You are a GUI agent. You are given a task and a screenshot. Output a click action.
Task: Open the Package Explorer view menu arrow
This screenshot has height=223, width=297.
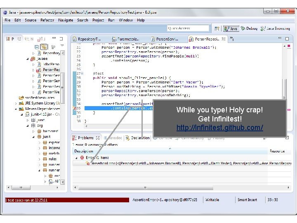coord(62,46)
